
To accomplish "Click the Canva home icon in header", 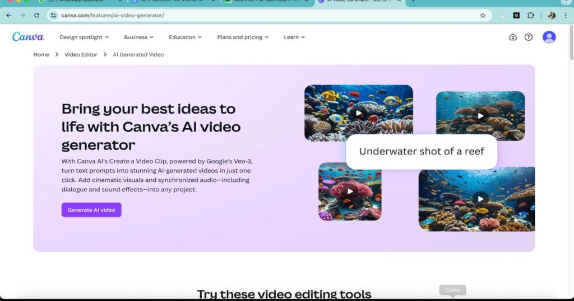I will [513, 37].
